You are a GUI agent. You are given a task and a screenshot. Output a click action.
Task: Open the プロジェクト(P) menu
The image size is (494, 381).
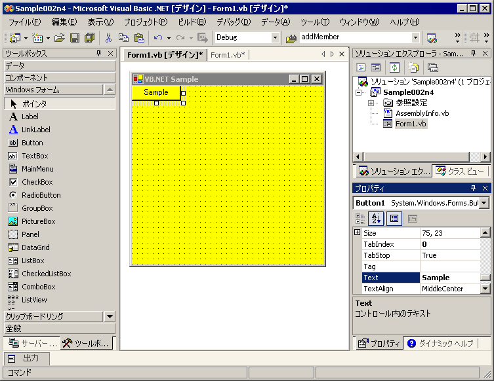point(146,22)
